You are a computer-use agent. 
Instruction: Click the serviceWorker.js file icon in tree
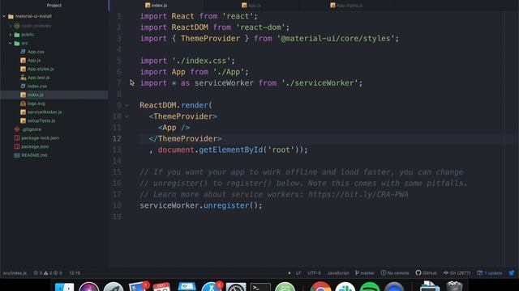click(x=23, y=112)
